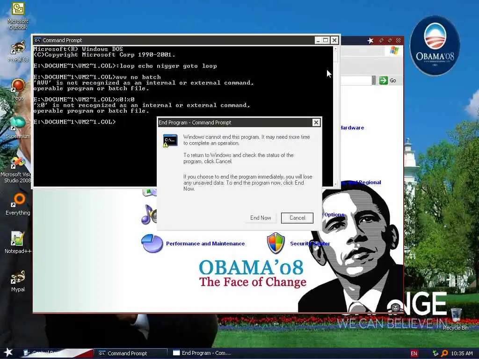This screenshot has height=359, width=479.
Task: Switch to Command Prompt taskbar button
Action: [131, 353]
